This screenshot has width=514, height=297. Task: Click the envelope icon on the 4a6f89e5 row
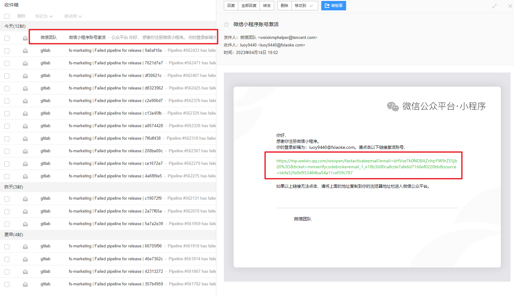(x=25, y=176)
